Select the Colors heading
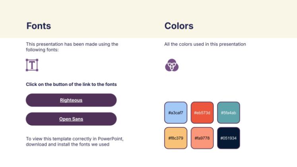The height and width of the screenshot is (167, 297). [179, 26]
